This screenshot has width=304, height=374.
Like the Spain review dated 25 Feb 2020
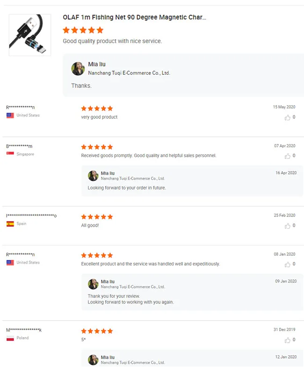(287, 226)
